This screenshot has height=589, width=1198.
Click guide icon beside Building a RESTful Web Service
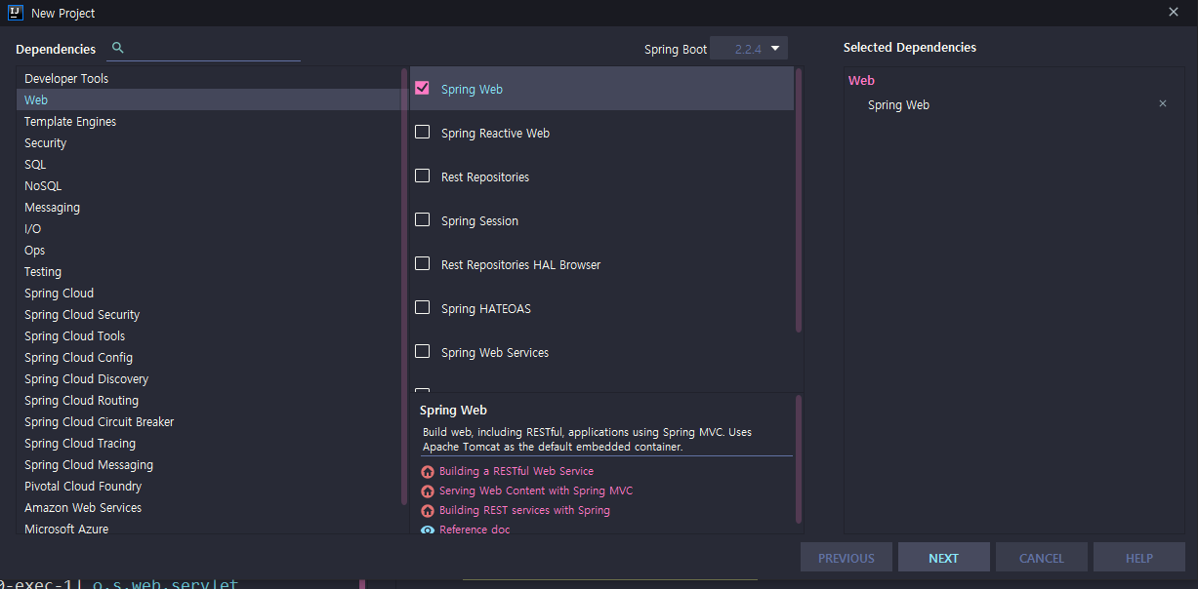click(x=428, y=472)
